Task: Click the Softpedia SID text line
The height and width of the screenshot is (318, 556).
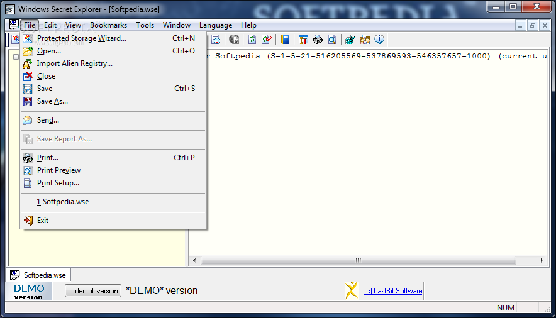Action: click(377, 56)
